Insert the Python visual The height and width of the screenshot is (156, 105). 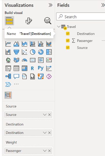(41, 68)
